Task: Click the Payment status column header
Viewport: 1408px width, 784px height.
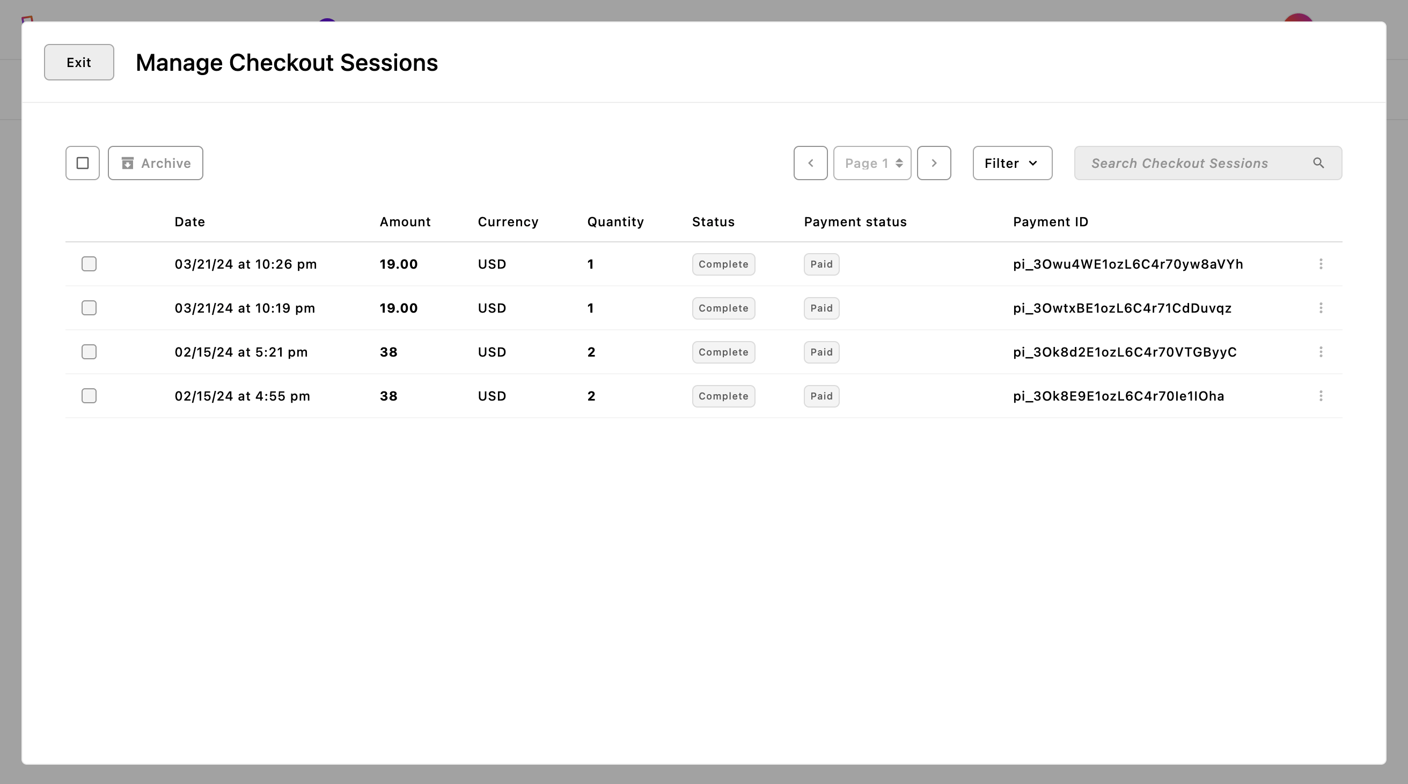Action: (x=855, y=222)
